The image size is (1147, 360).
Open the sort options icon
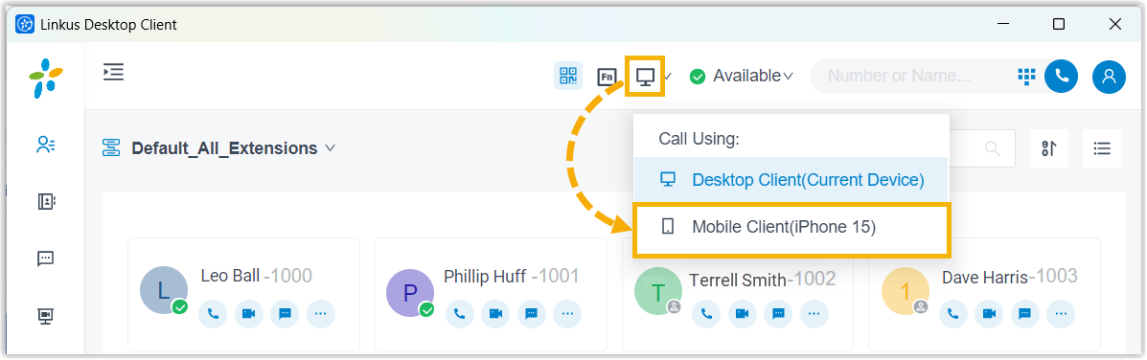[1049, 148]
